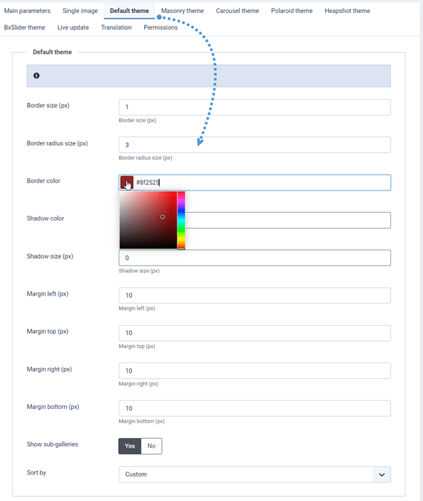Switch to the Masonry theme tab
This screenshot has height=501, width=423.
point(182,11)
